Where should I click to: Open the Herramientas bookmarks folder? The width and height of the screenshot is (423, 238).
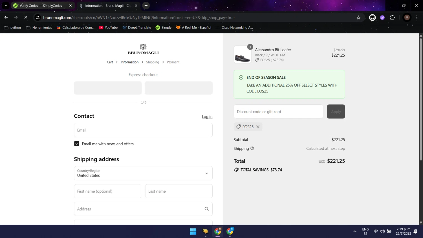click(x=39, y=27)
